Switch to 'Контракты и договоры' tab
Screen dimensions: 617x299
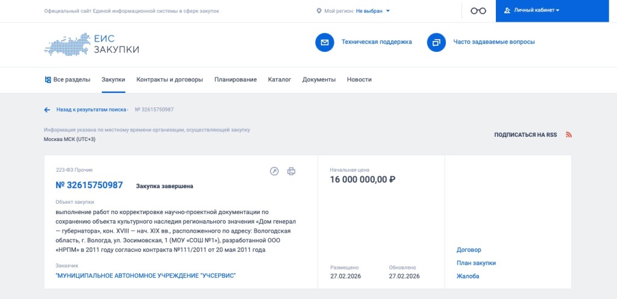click(169, 80)
